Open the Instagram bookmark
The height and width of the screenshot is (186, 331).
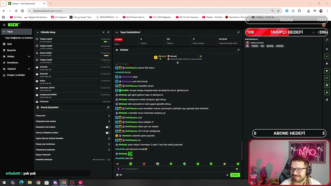tap(59, 17)
